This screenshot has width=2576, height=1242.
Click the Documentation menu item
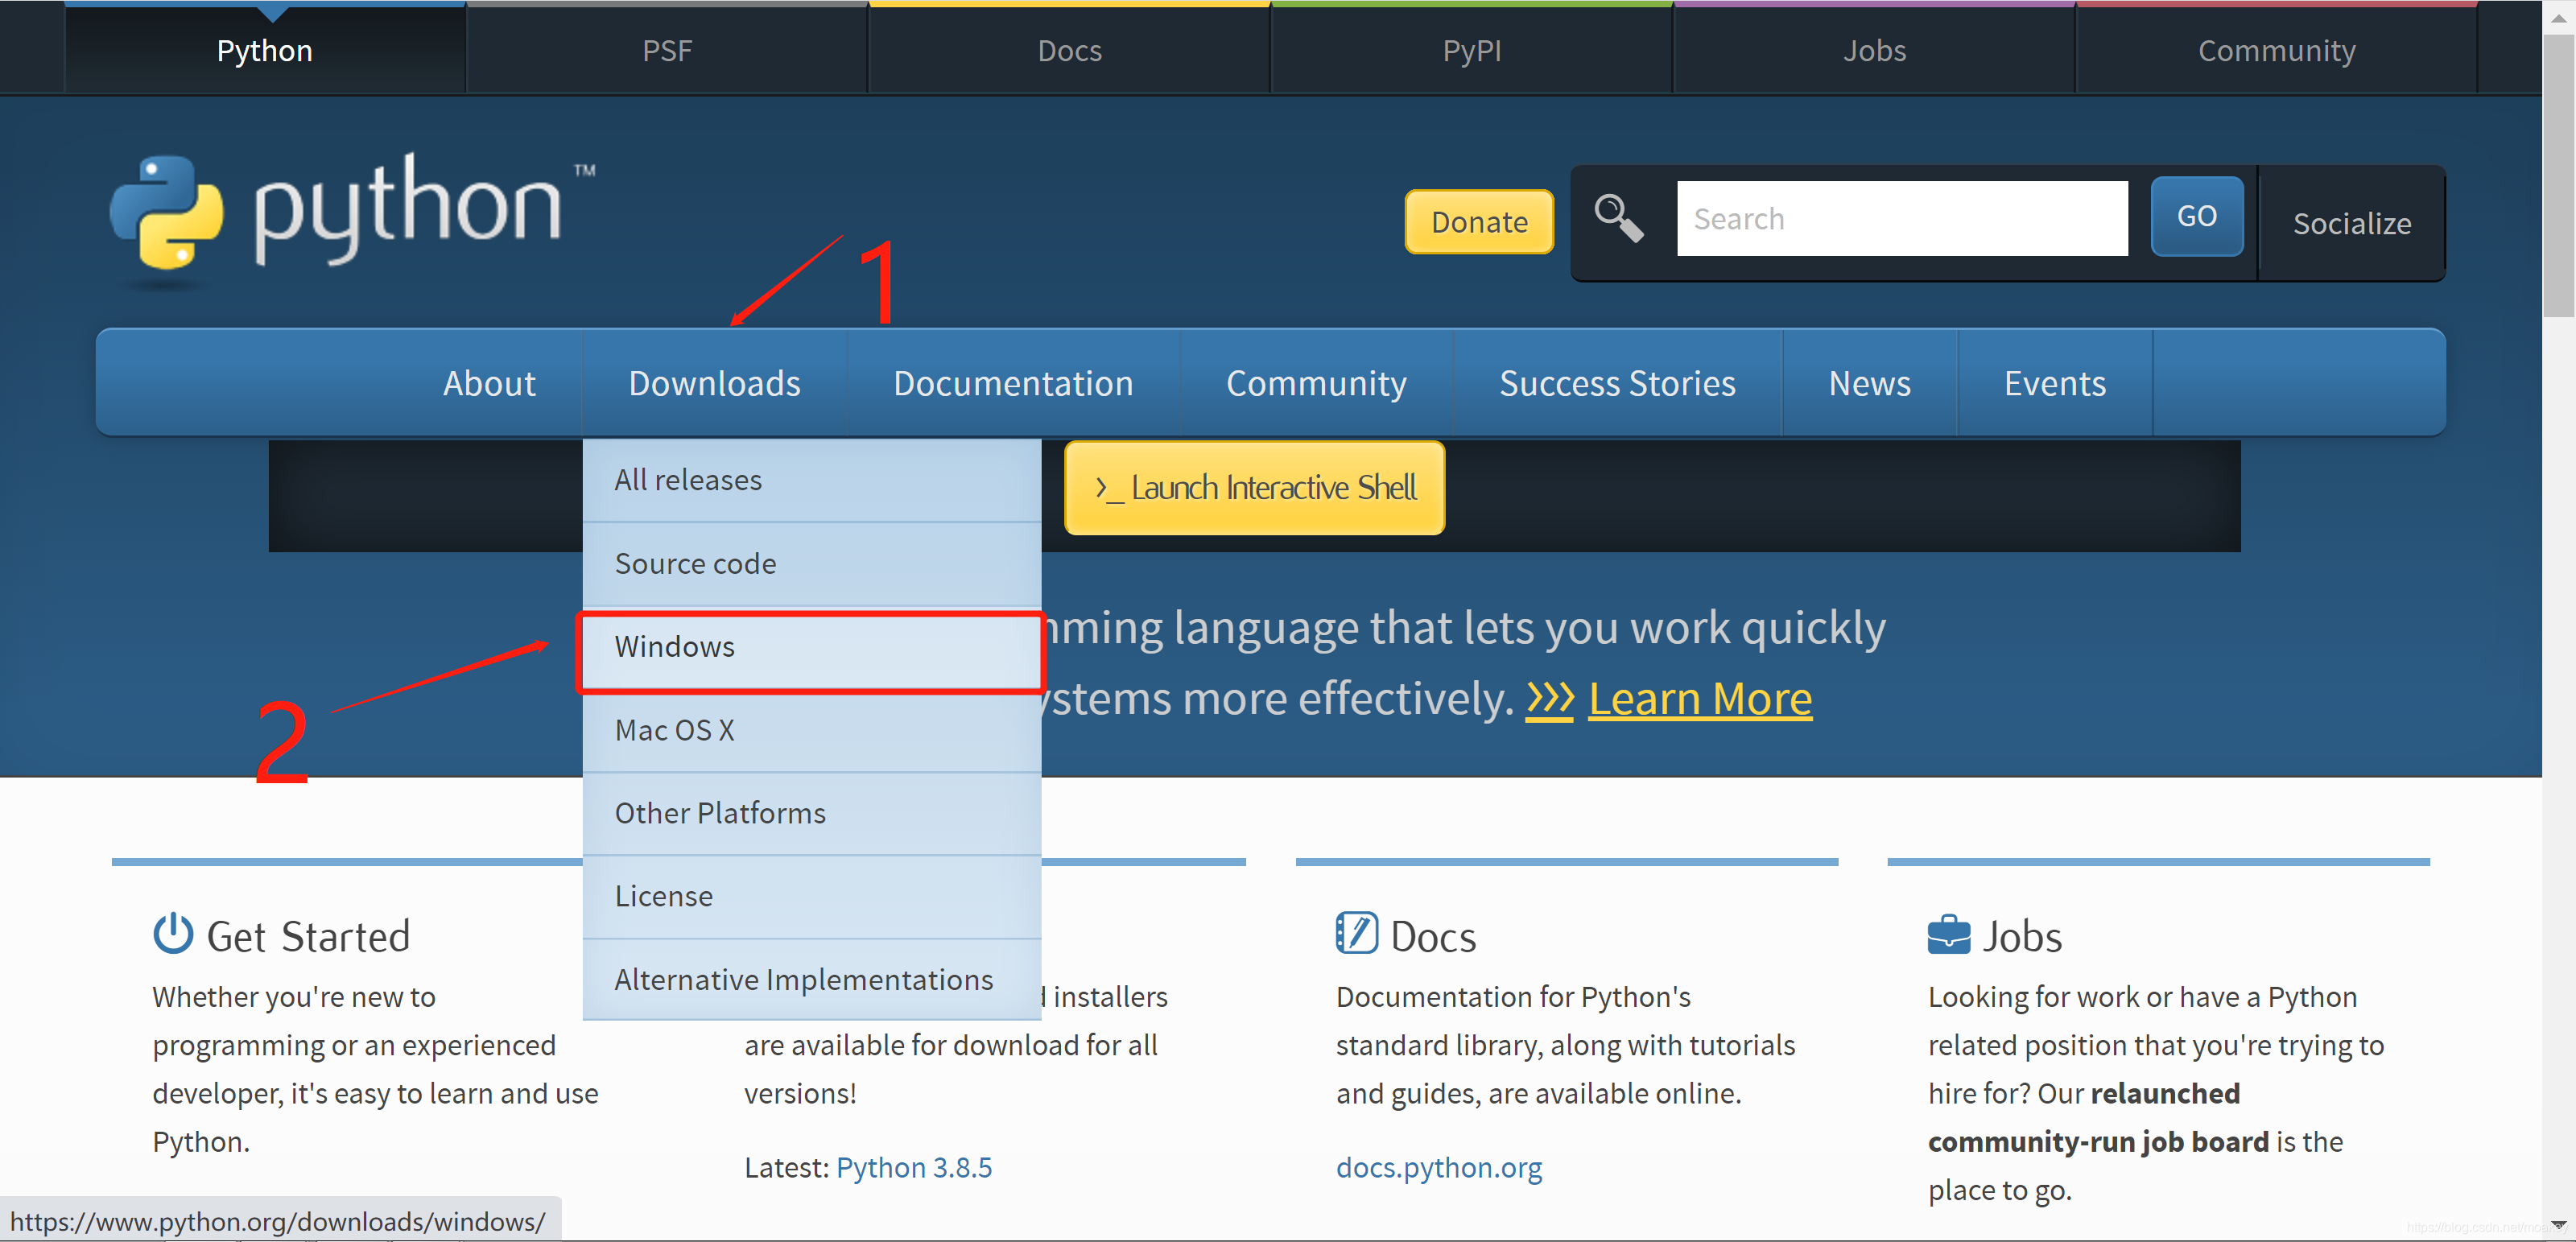point(1012,383)
